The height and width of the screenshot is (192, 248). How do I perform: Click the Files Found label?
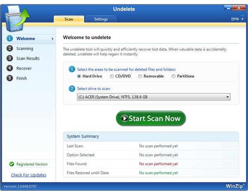point(77,164)
